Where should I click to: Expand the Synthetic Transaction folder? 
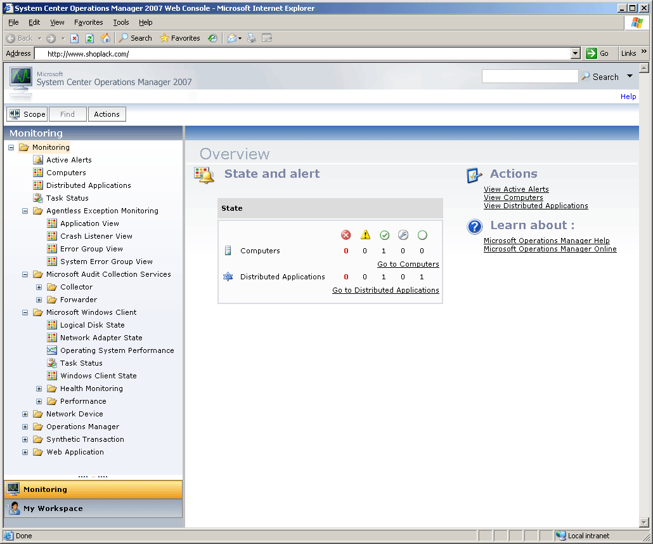25,439
